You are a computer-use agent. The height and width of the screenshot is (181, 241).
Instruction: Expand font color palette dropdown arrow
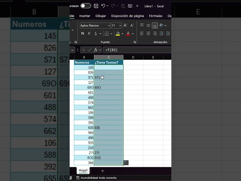tap(133, 34)
